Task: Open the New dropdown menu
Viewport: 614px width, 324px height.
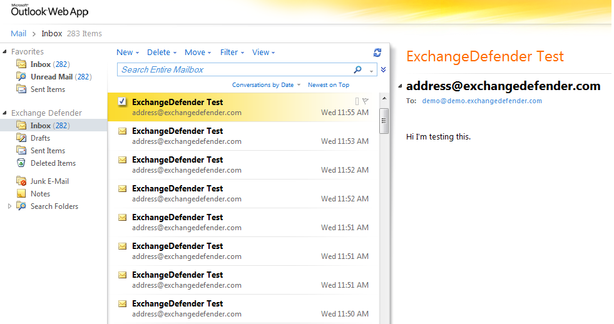Action: [x=128, y=53]
